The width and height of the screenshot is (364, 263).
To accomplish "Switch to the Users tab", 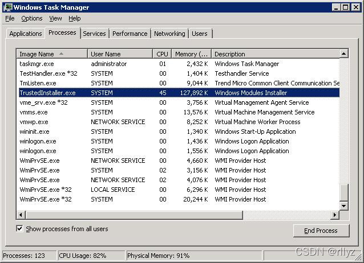I will click(x=200, y=34).
